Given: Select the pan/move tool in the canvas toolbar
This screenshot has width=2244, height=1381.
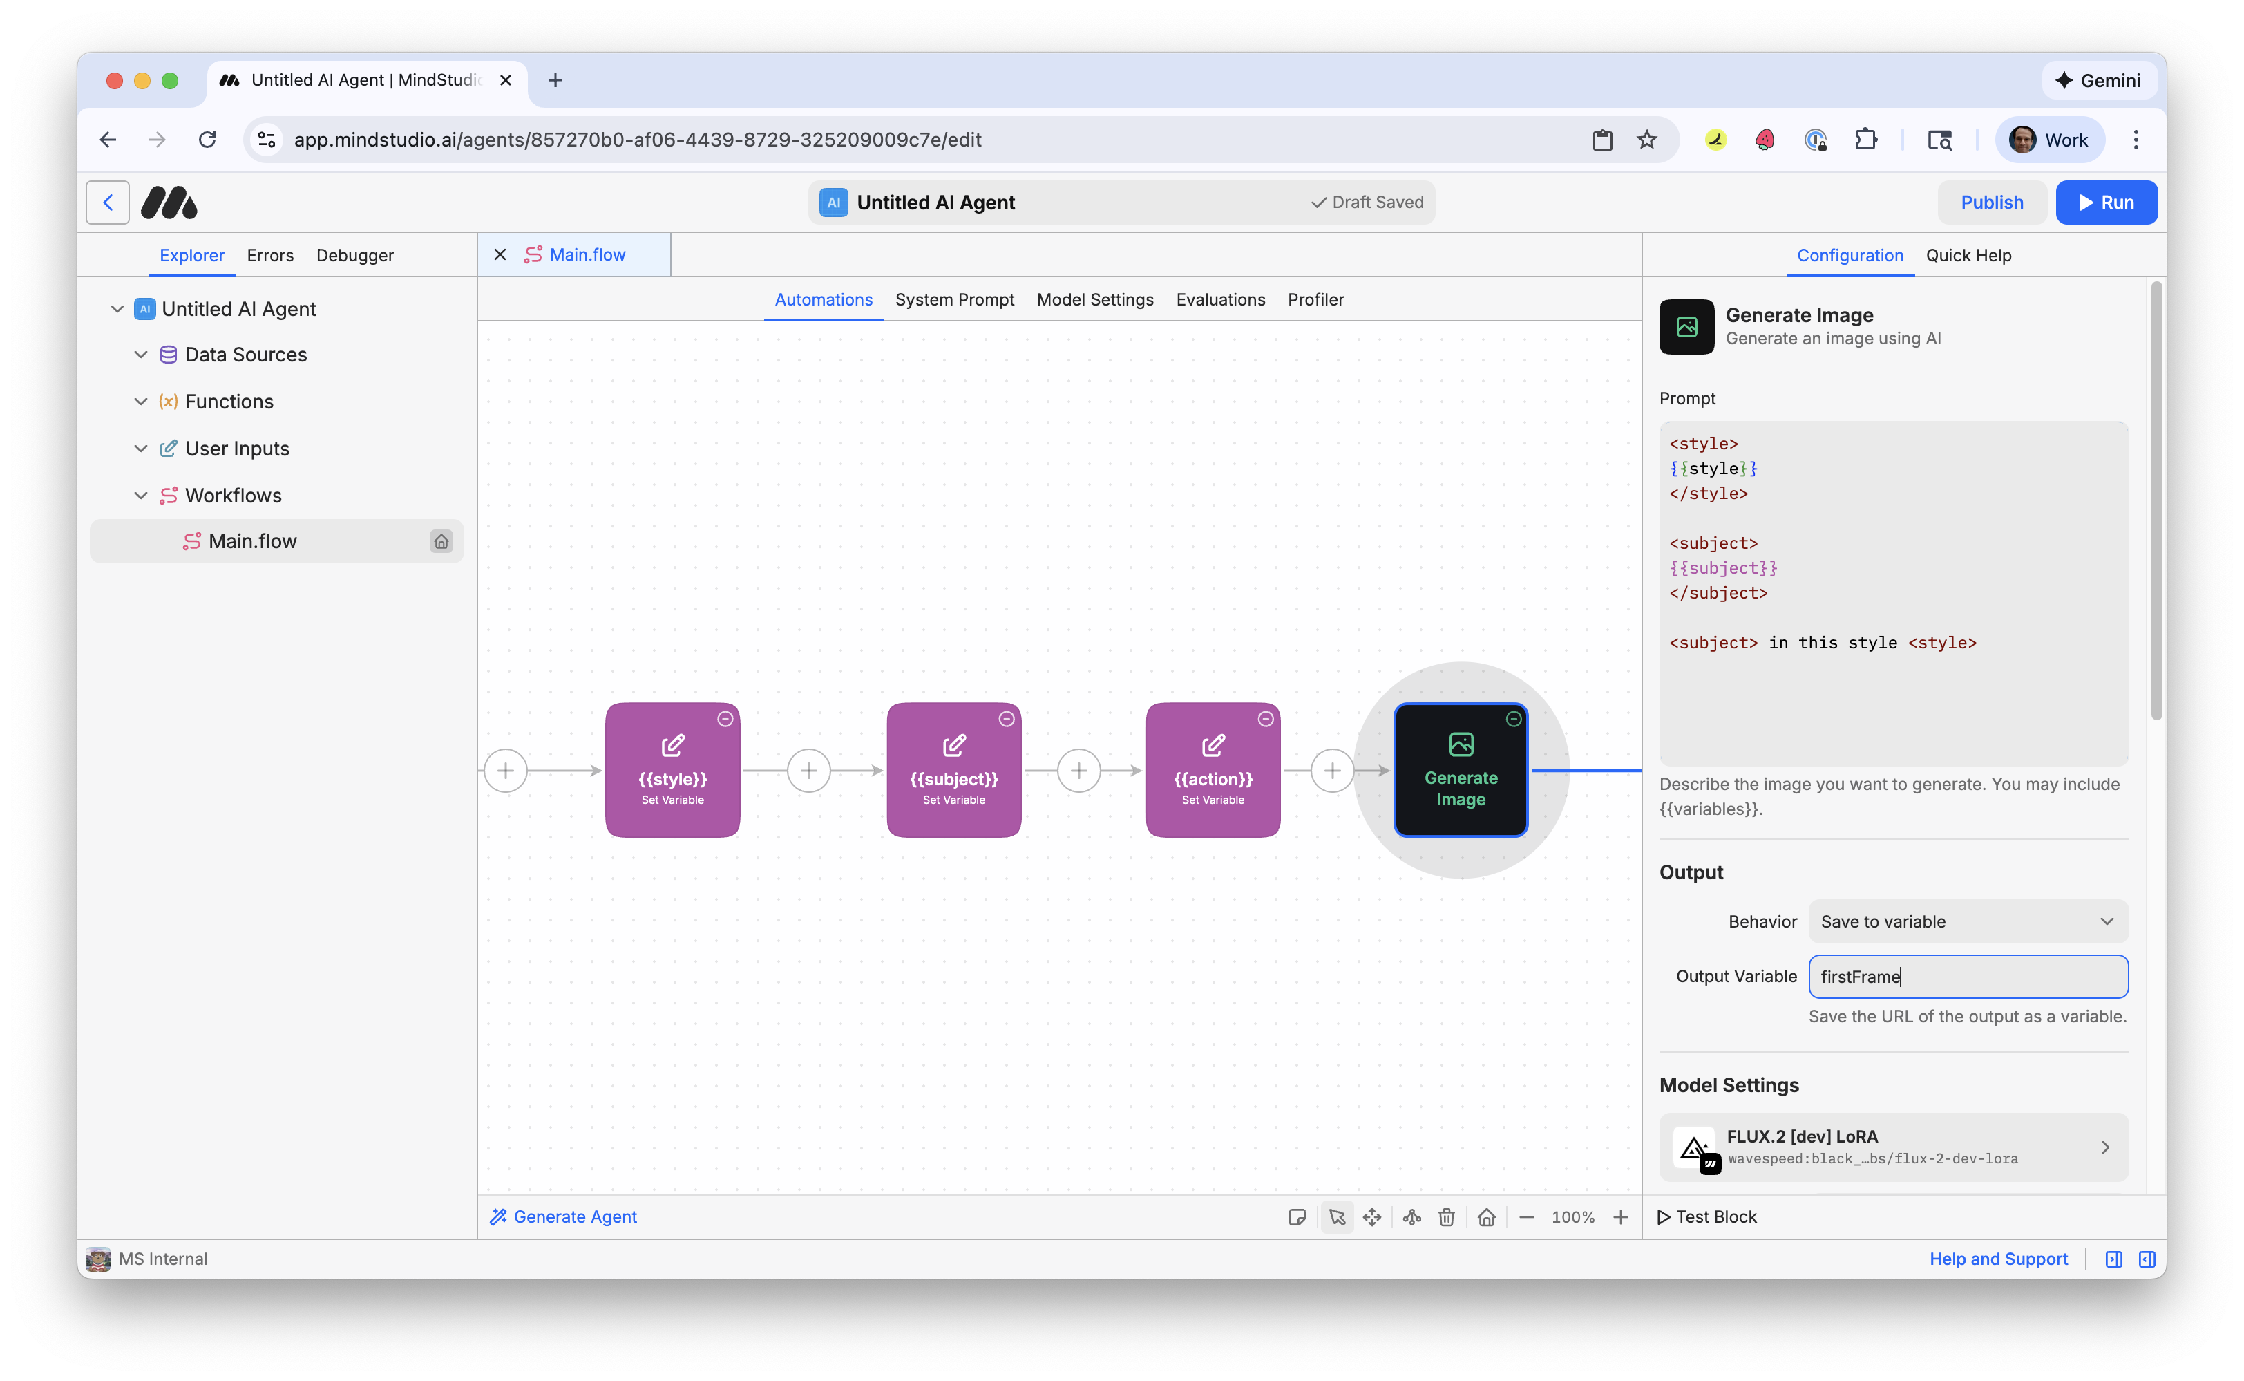Looking at the screenshot, I should pos(1372,1216).
